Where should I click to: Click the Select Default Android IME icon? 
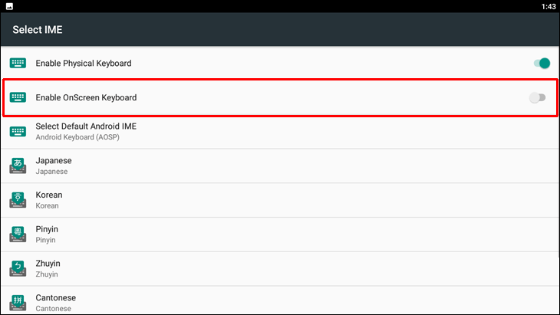[x=18, y=131]
